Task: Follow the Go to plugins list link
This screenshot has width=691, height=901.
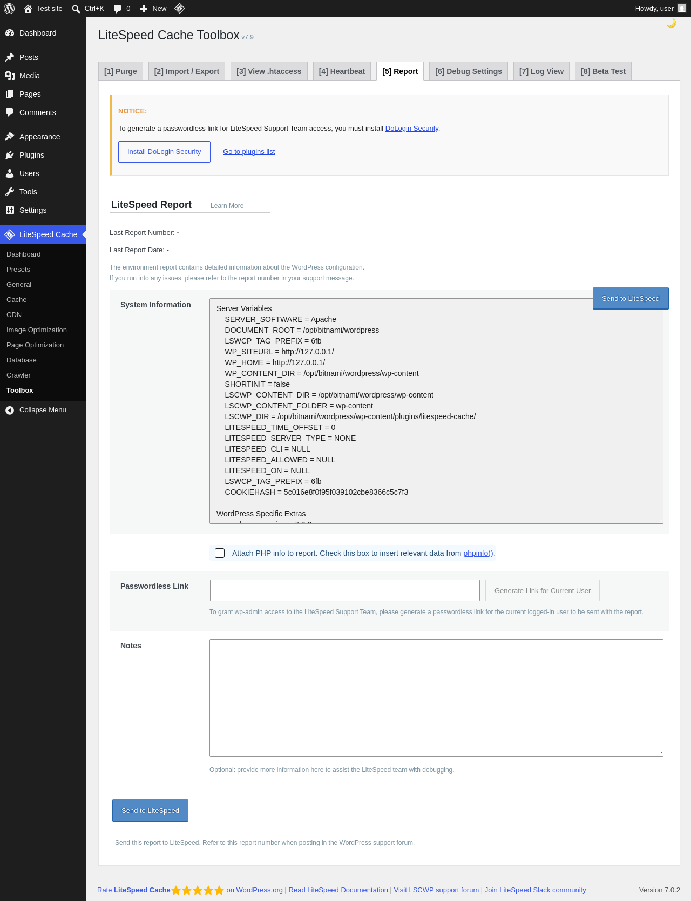Action: click(249, 152)
